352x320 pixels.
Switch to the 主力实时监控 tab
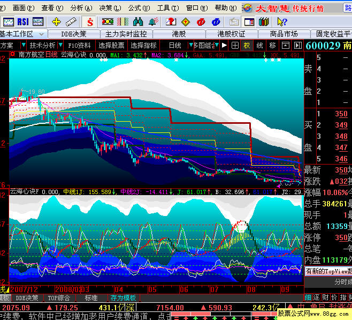pos(126,34)
